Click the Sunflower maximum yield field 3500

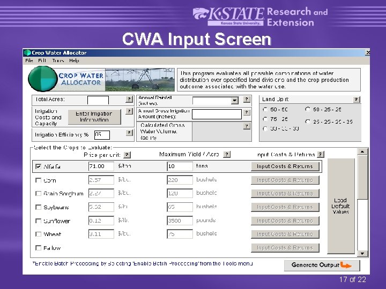(180, 220)
